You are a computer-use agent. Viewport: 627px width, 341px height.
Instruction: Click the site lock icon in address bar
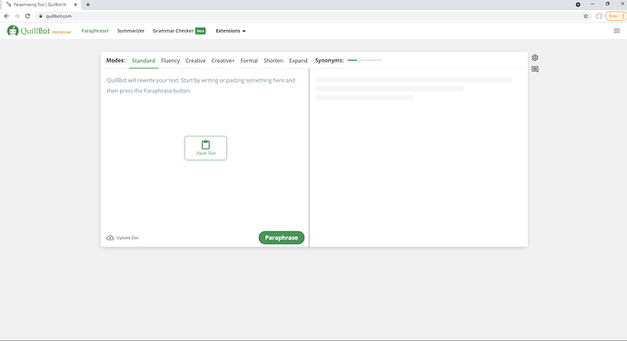coord(40,16)
